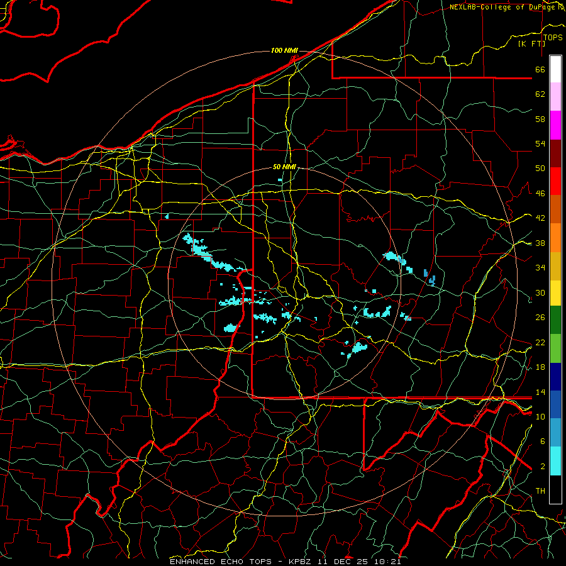Click the "10:21" timestamp
The width and height of the screenshot is (566, 566).
[387, 562]
